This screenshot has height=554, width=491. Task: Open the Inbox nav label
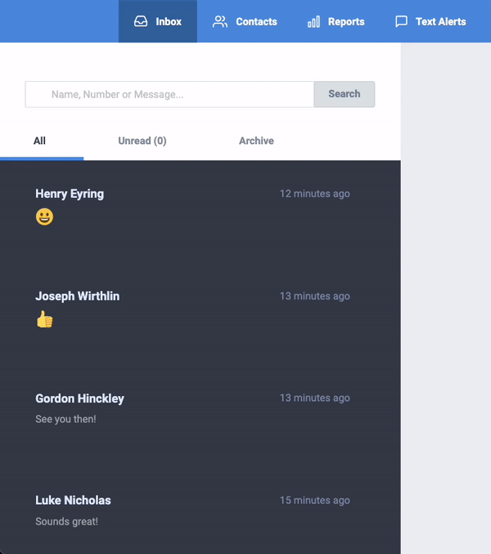pyautogui.click(x=169, y=21)
